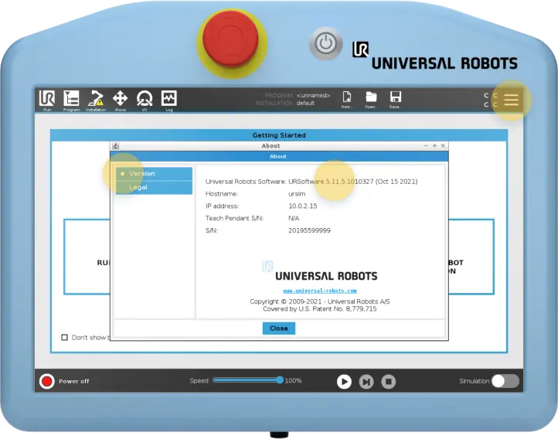Click the Speed slider handle
558x439 pixels.
[280, 380]
